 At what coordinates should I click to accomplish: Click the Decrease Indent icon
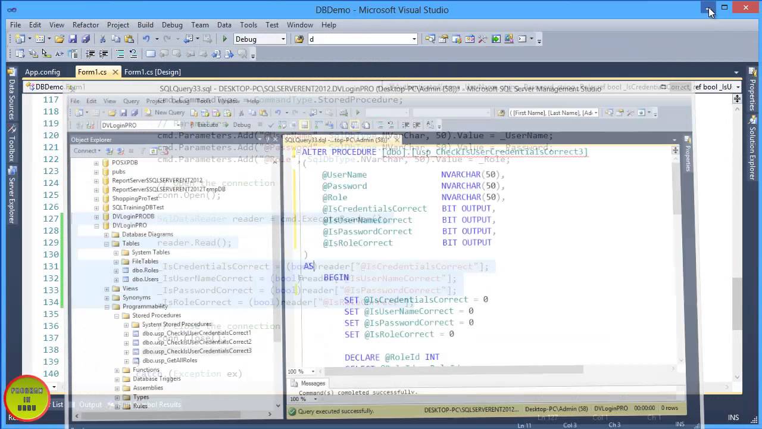point(90,54)
